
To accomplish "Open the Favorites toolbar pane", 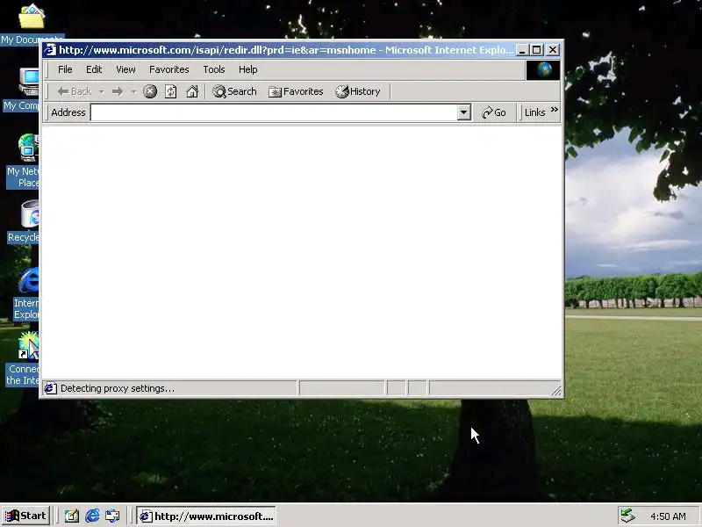I will pos(296,92).
